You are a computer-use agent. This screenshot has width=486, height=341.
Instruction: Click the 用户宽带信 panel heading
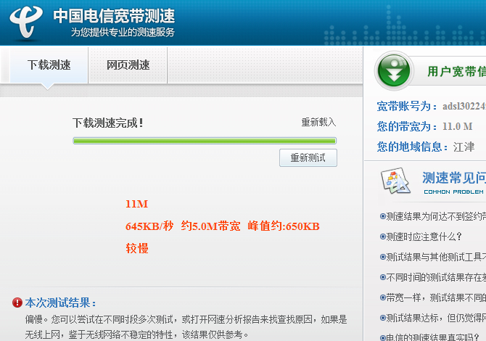point(456,72)
